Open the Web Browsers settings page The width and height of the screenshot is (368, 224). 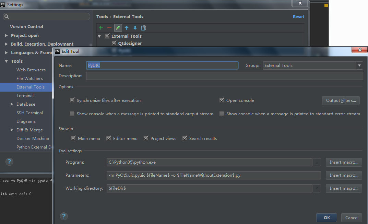click(x=31, y=70)
